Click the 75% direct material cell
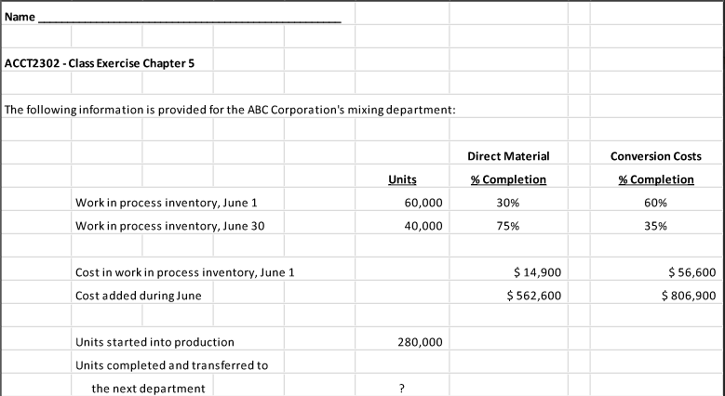This screenshot has height=396, width=725. click(x=508, y=226)
